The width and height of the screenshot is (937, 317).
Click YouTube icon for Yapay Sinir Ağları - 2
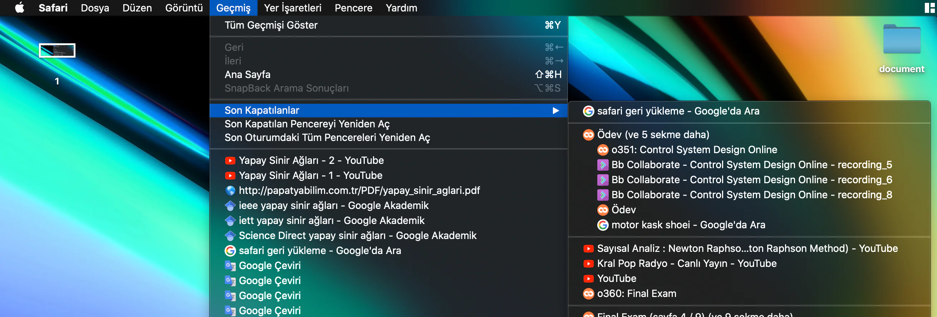tap(230, 161)
